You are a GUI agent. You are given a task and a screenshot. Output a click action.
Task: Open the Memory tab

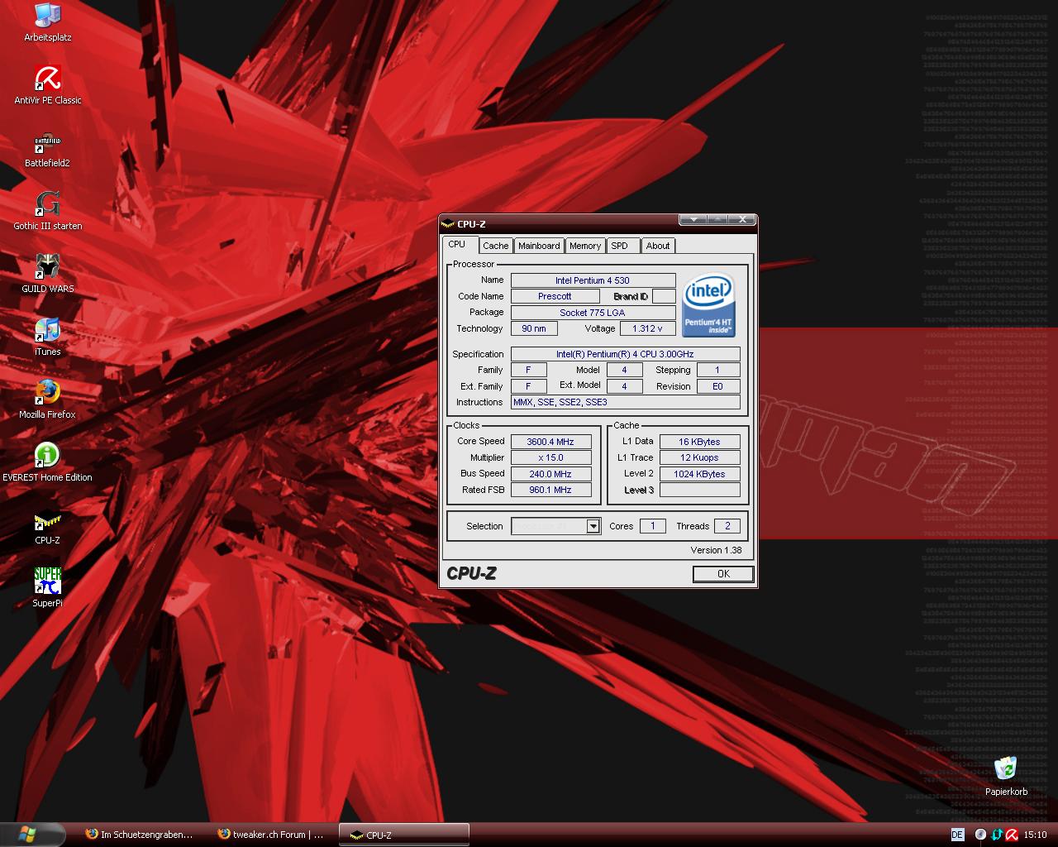585,246
